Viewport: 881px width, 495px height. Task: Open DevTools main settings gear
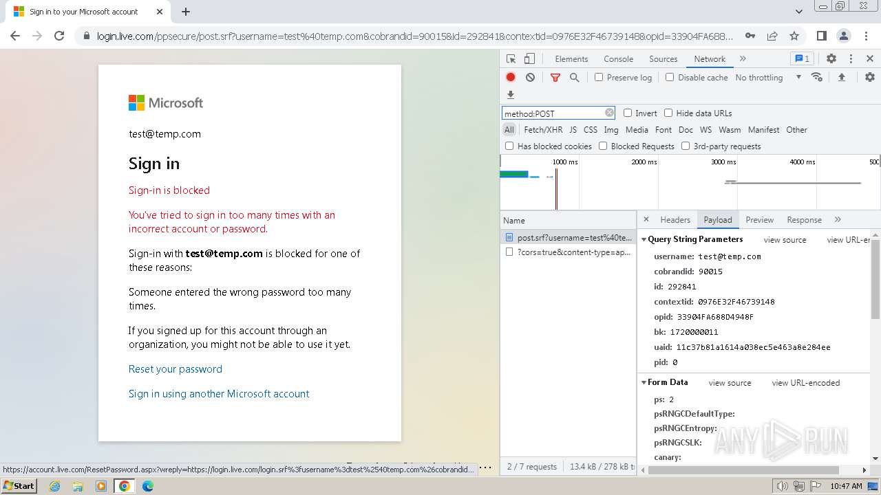coord(831,59)
